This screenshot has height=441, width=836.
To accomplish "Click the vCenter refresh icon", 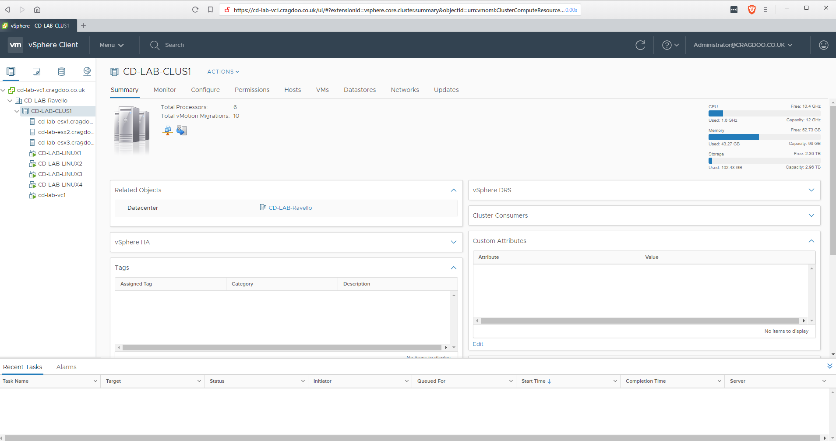I will [x=640, y=45].
